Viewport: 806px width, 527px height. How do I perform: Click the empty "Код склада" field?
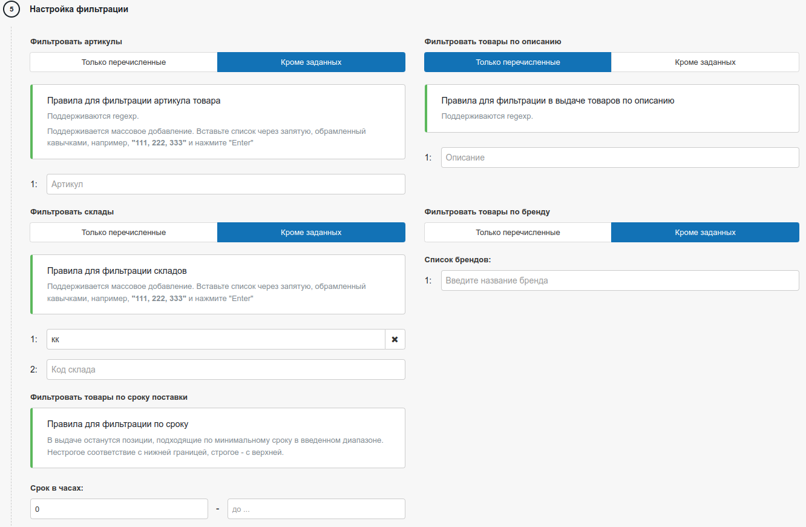pyautogui.click(x=226, y=370)
